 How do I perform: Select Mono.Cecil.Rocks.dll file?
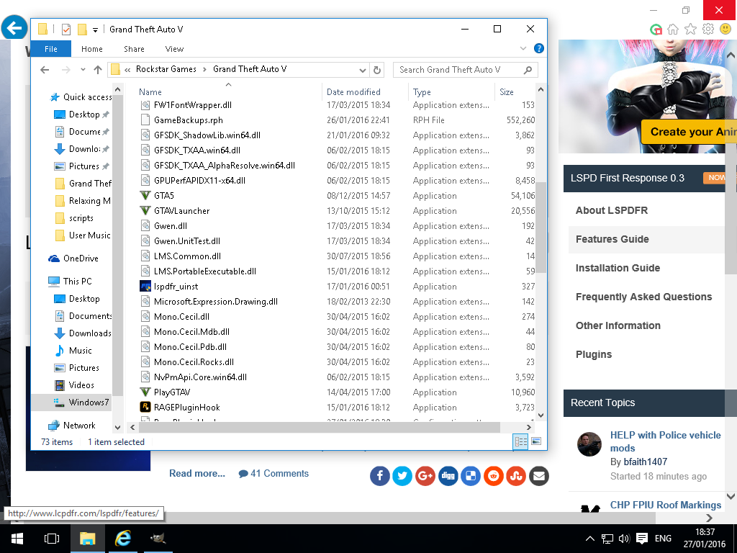tap(194, 362)
